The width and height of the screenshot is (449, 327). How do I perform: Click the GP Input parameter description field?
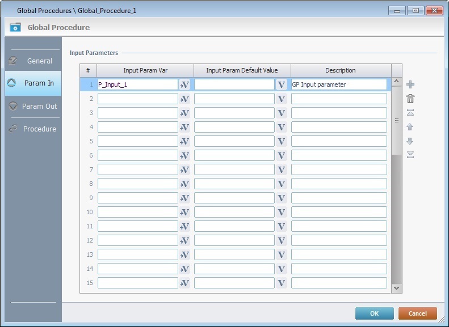[339, 84]
